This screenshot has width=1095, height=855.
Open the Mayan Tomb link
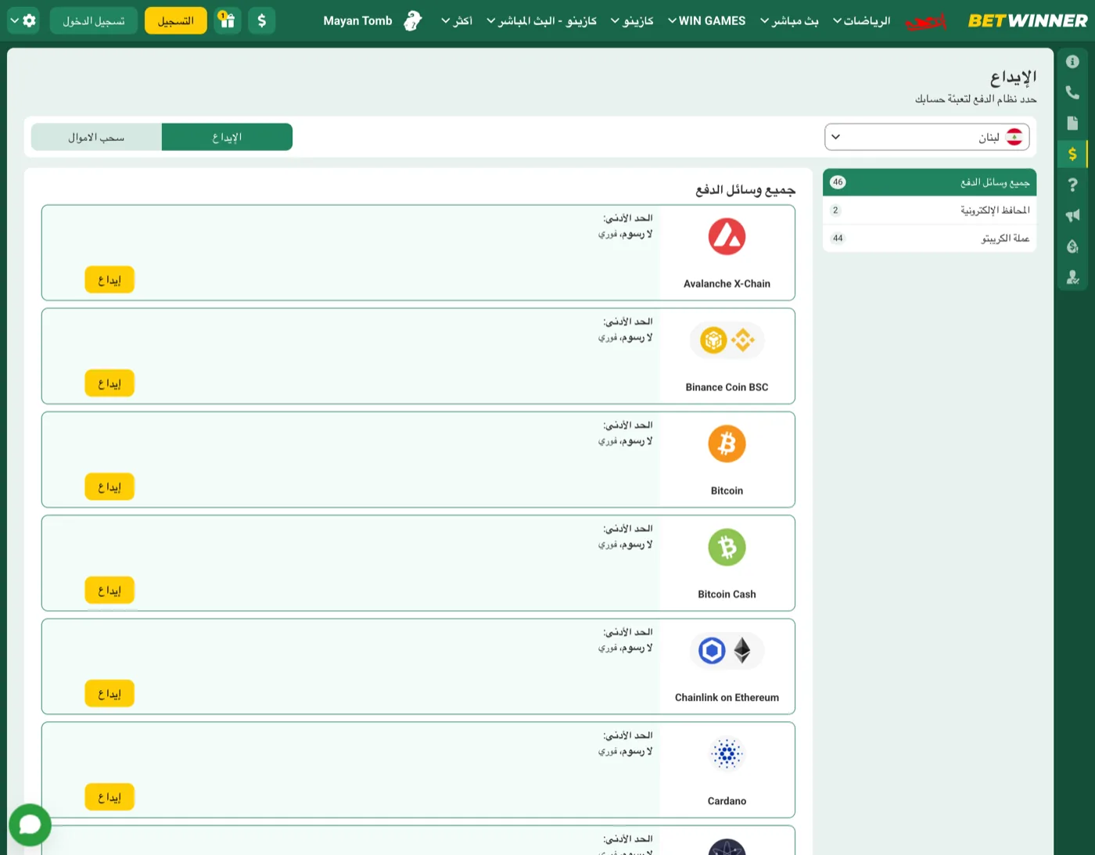(358, 21)
